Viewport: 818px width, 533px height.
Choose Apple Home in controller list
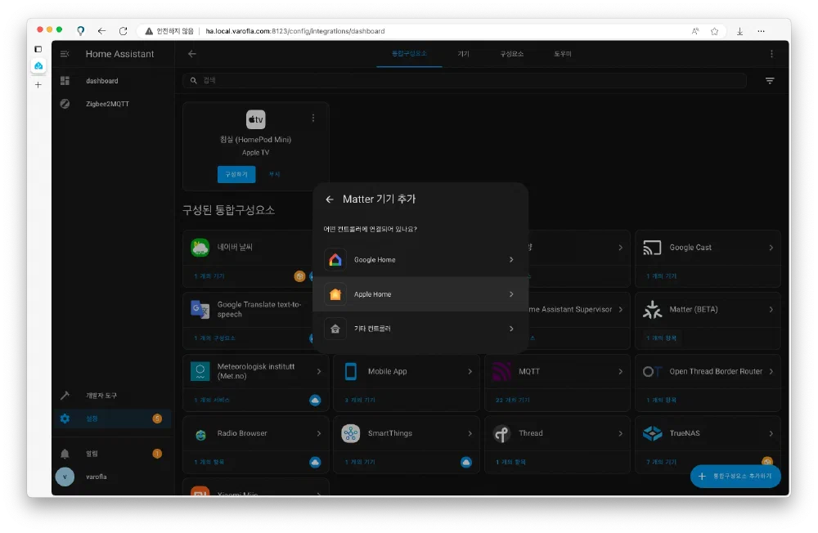420,294
